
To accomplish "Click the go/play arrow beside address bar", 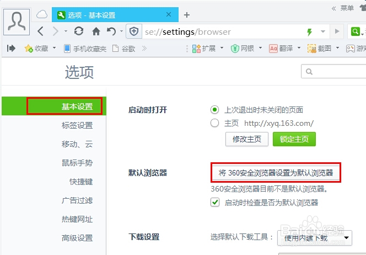I will tap(337, 31).
